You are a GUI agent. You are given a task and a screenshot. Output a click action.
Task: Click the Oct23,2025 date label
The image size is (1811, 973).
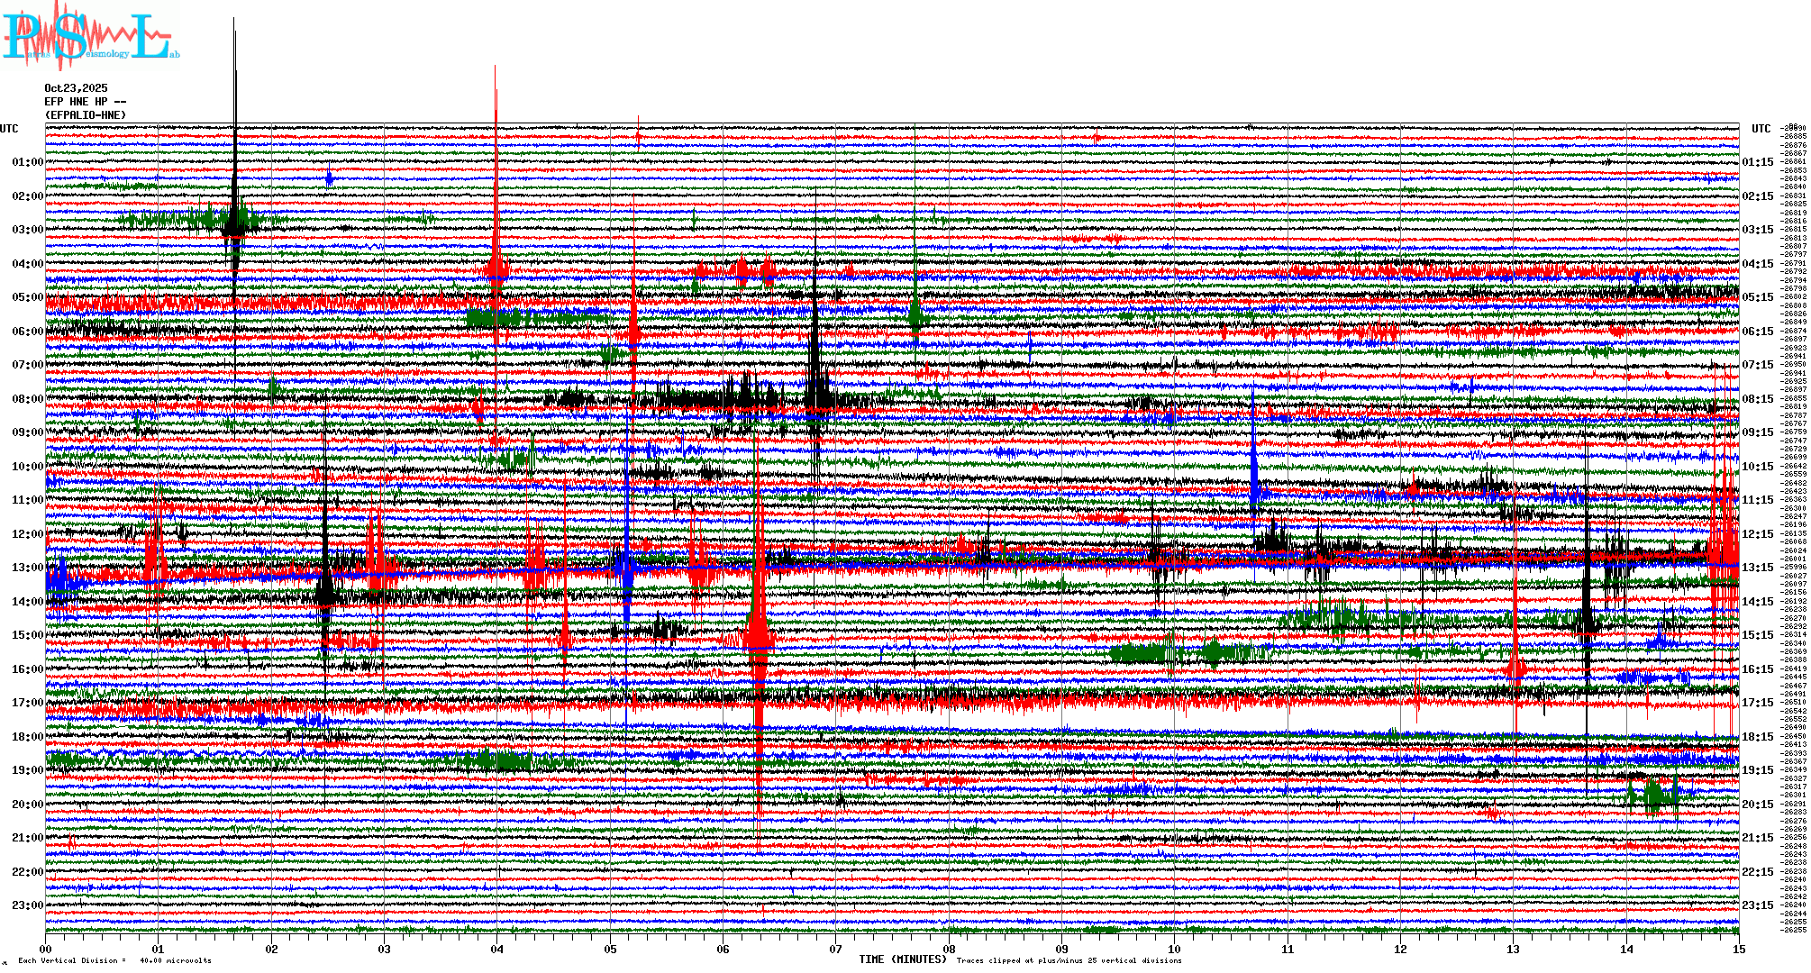(x=76, y=88)
